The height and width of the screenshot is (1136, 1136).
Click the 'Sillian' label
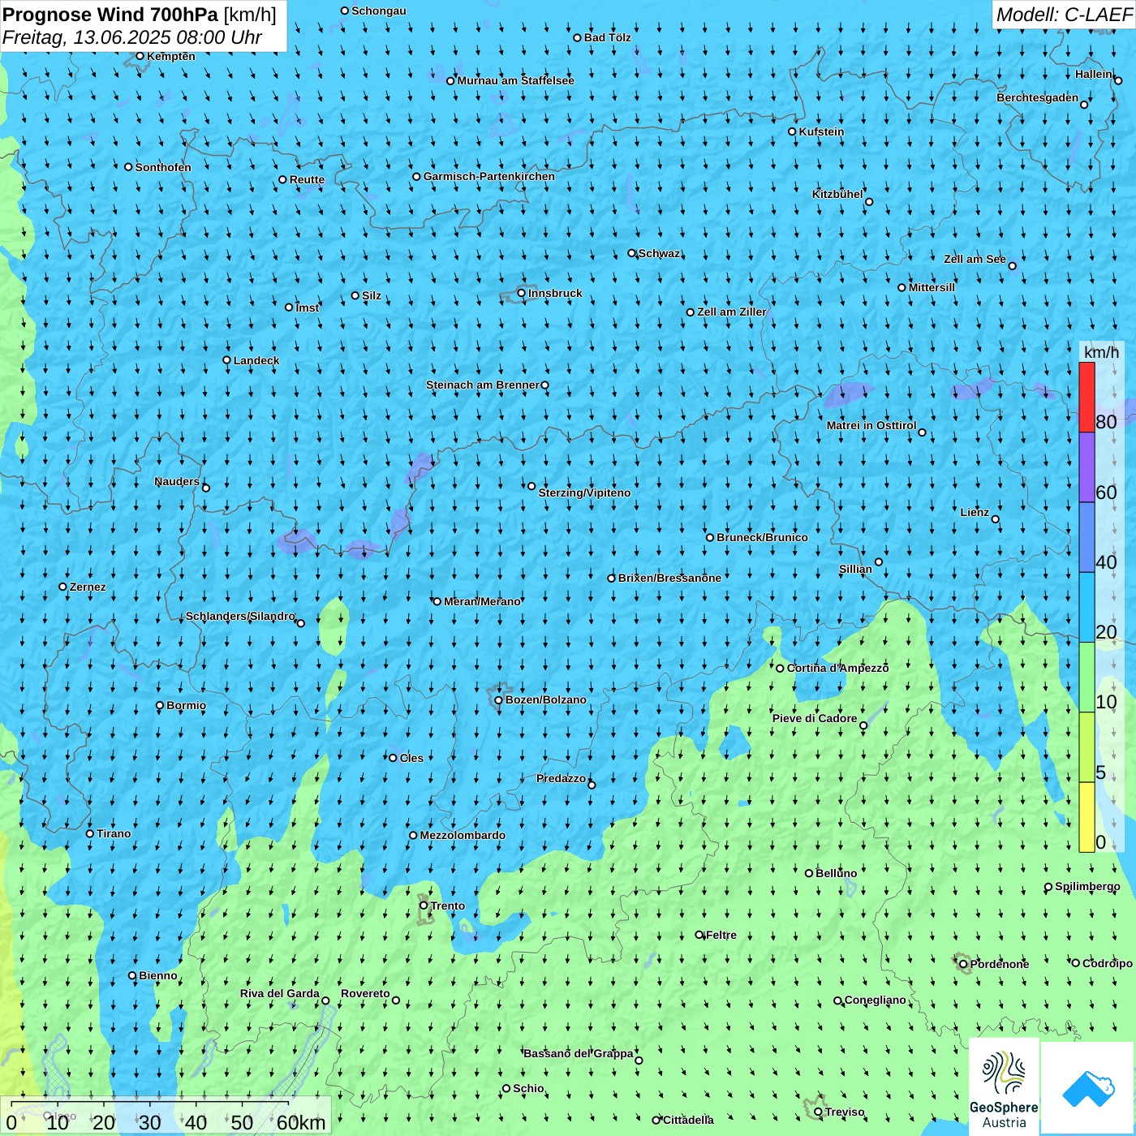(x=855, y=569)
